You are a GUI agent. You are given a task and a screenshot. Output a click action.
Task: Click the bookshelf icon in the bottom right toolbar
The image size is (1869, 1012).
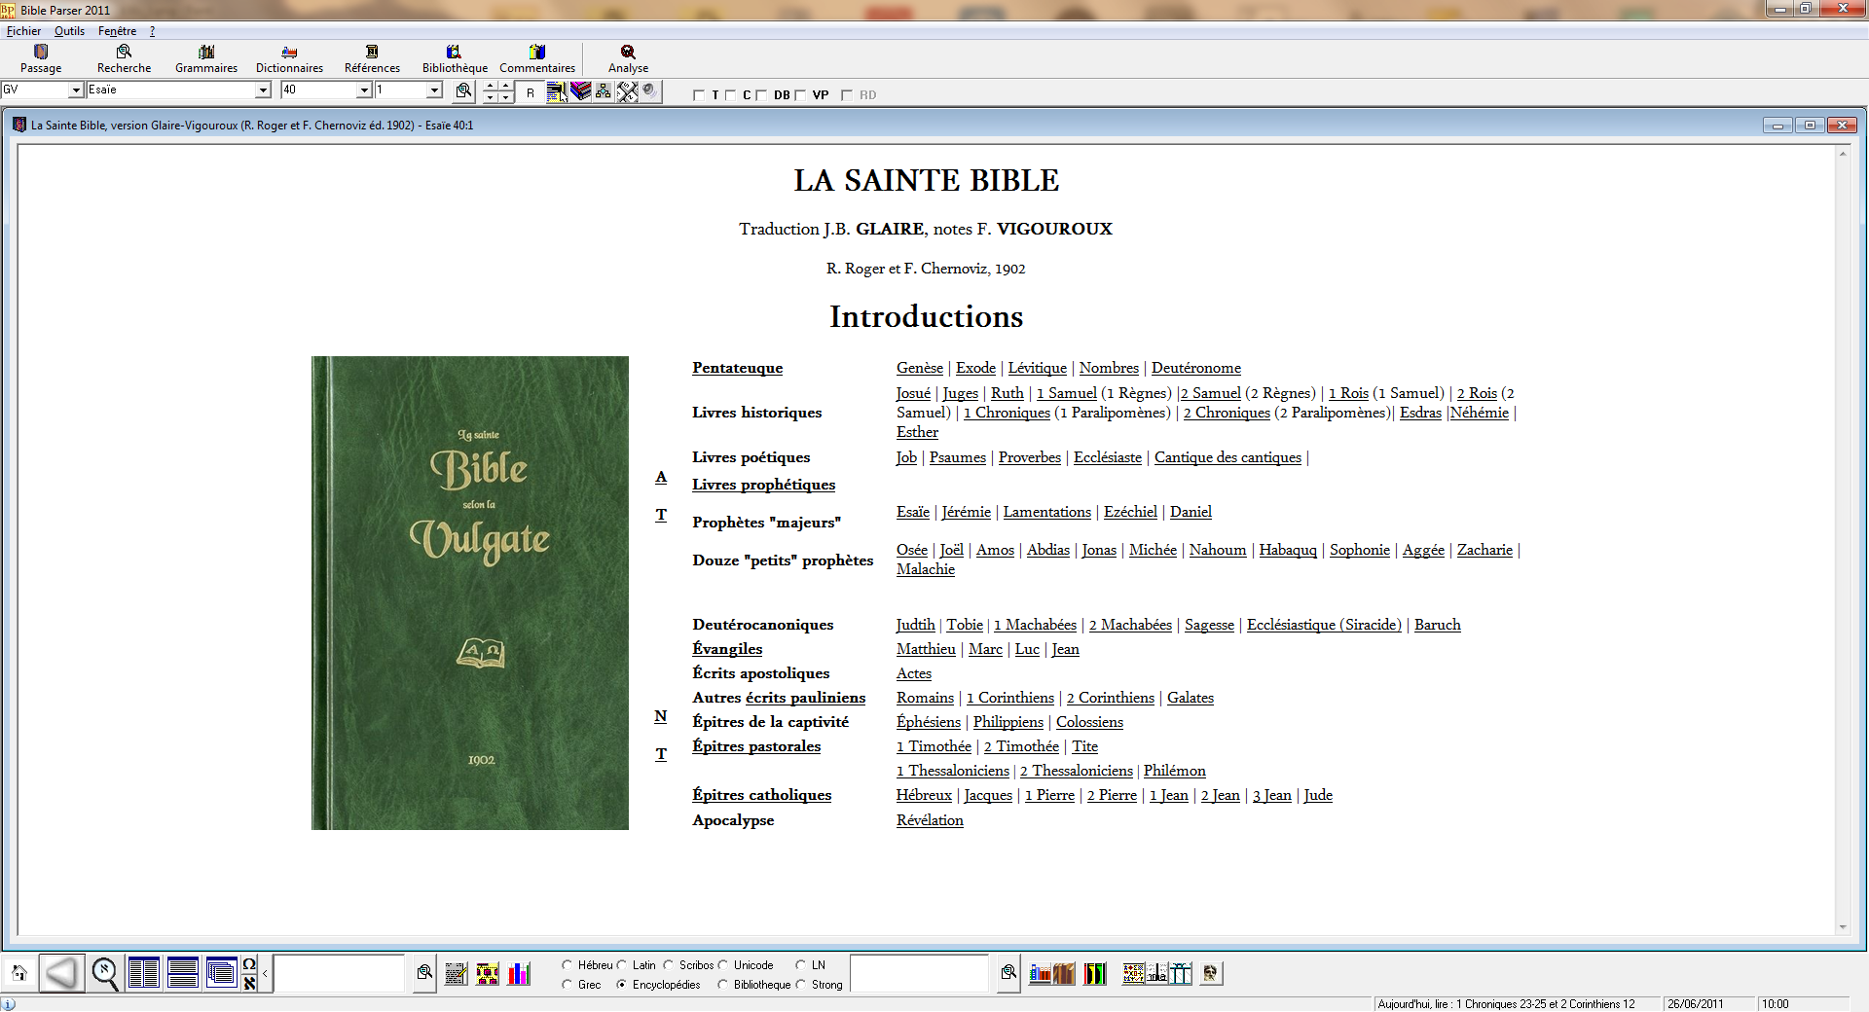(1040, 973)
